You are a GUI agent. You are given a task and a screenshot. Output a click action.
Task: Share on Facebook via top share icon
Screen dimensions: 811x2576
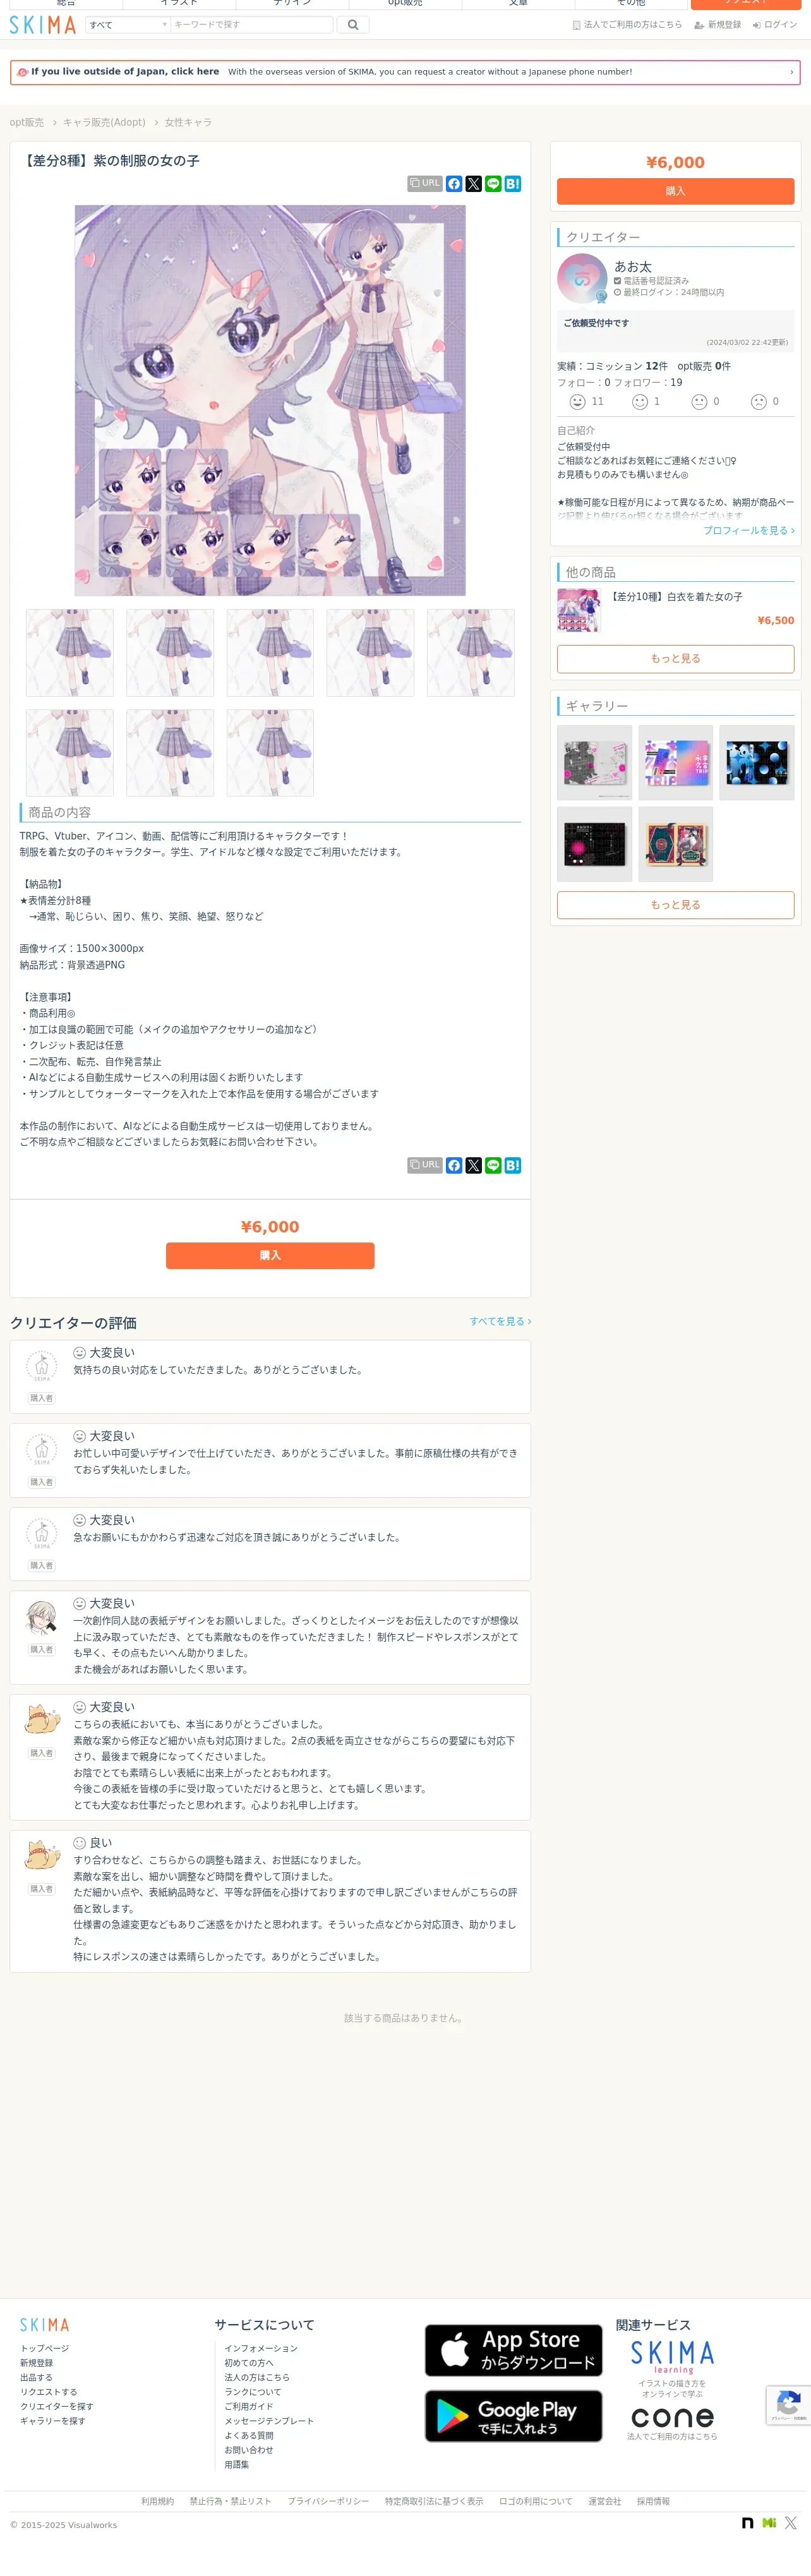[454, 184]
